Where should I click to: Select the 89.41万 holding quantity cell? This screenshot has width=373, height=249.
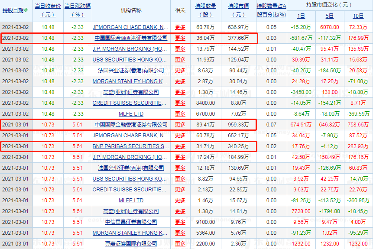[x=205, y=125]
